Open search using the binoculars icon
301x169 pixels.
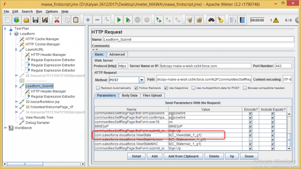pos(211,20)
